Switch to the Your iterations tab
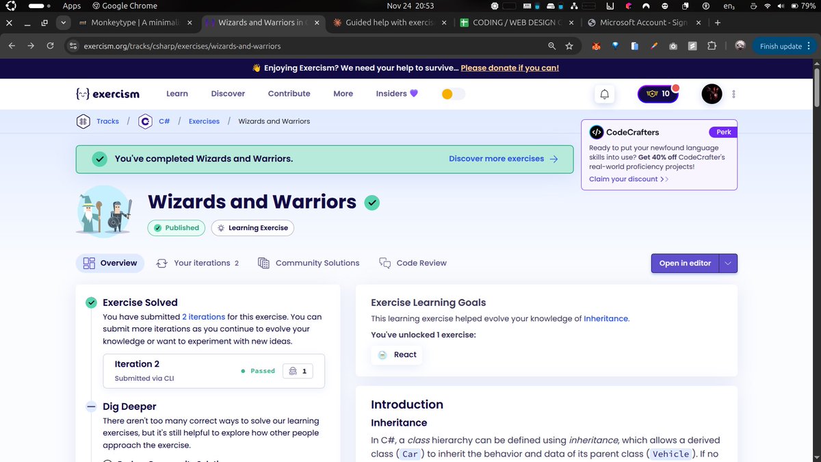Screen dimensions: 821x462 pyautogui.click(x=197, y=263)
